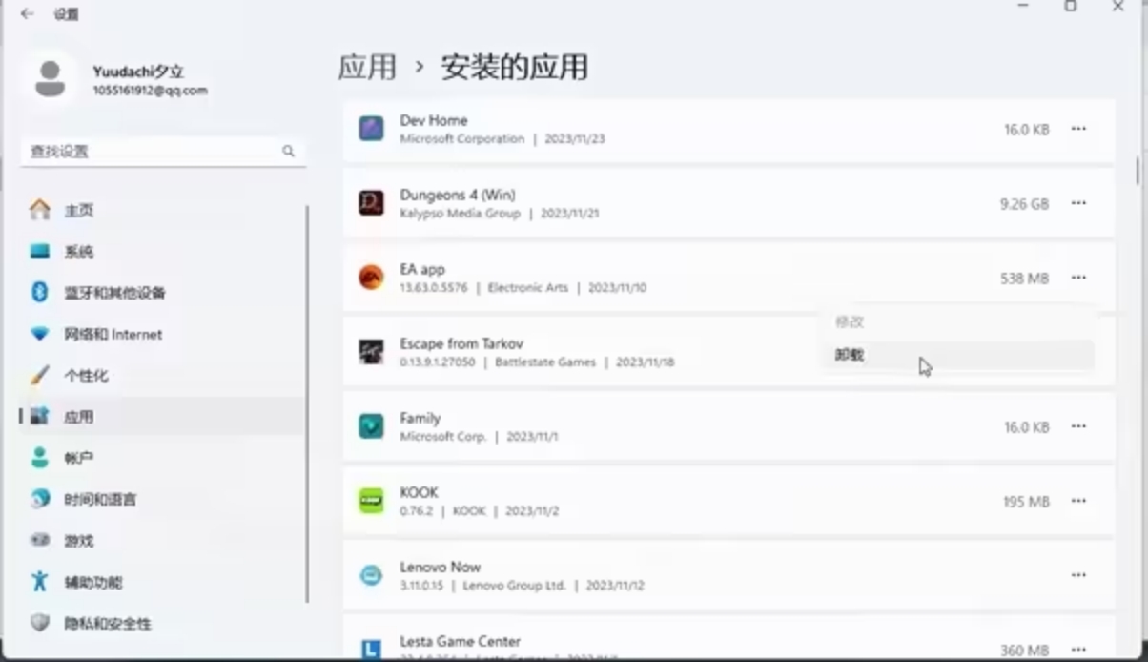
Task: Click the Escape from Tarkov app icon
Action: (x=371, y=351)
